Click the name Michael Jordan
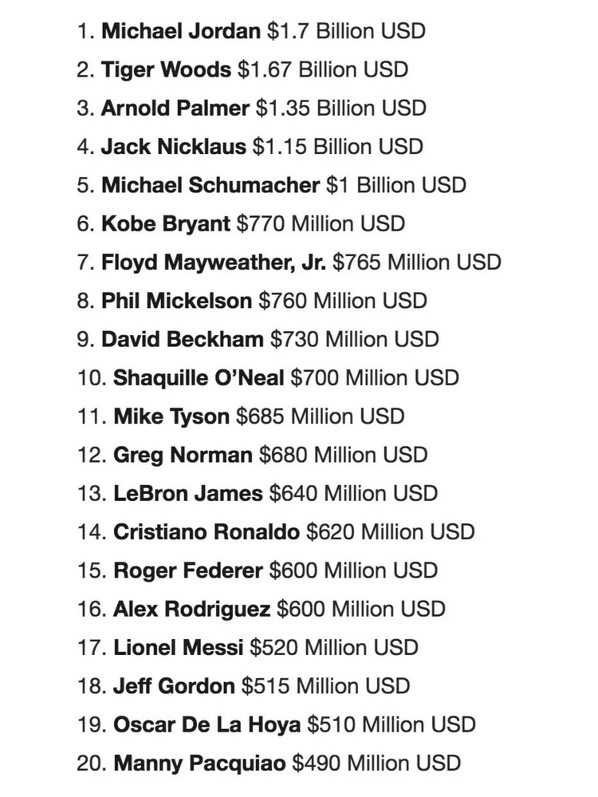Image resolution: width=598 pixels, height=797 pixels. click(x=181, y=32)
